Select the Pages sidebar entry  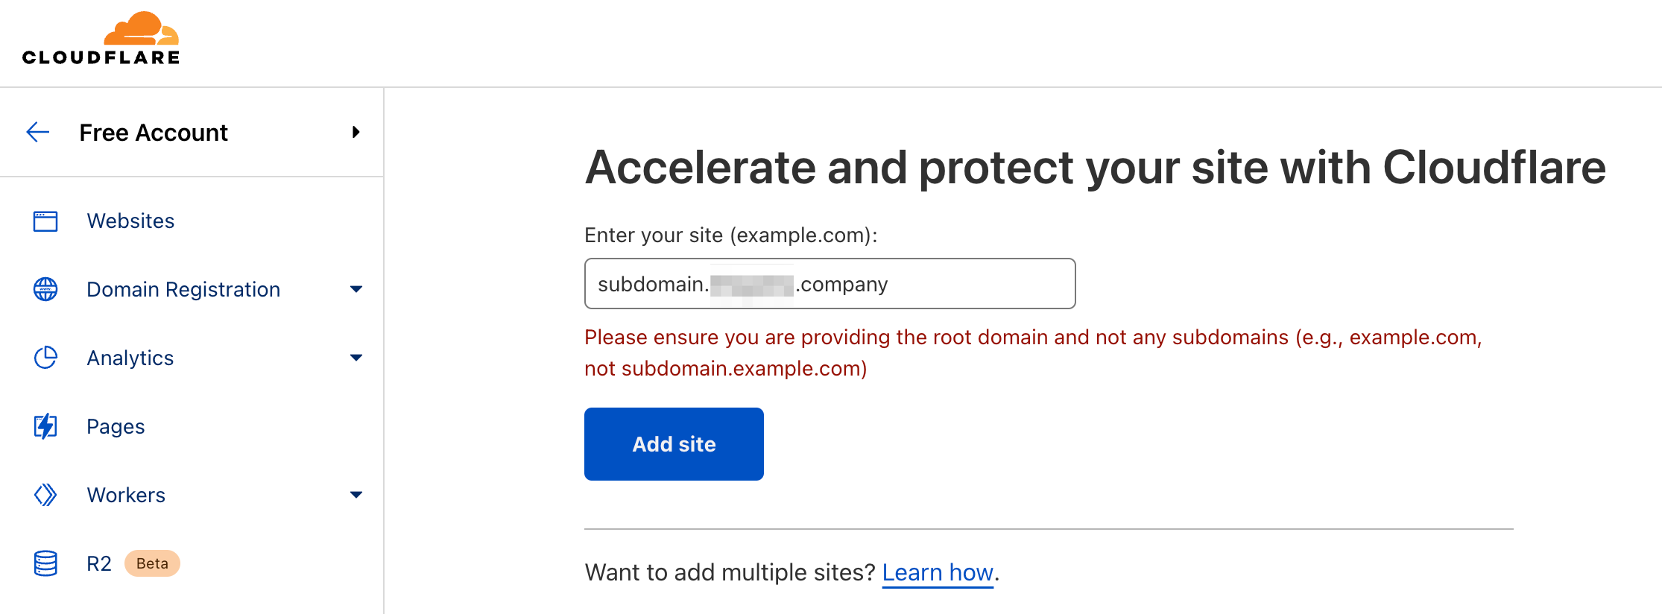pyautogui.click(x=115, y=426)
